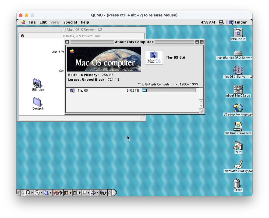The image size is (269, 218).
Task: Open the Apple menu
Action: (x=23, y=22)
